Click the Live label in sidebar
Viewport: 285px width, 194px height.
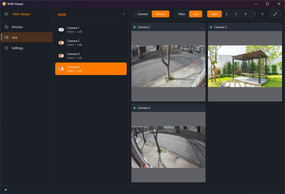(x=15, y=37)
